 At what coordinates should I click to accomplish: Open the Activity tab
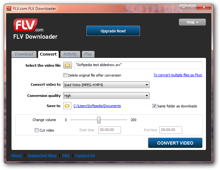pyautogui.click(x=70, y=54)
